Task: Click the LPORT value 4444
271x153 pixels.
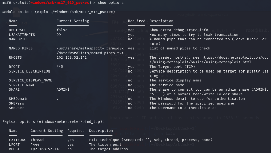Action: pyautogui.click(x=35, y=145)
